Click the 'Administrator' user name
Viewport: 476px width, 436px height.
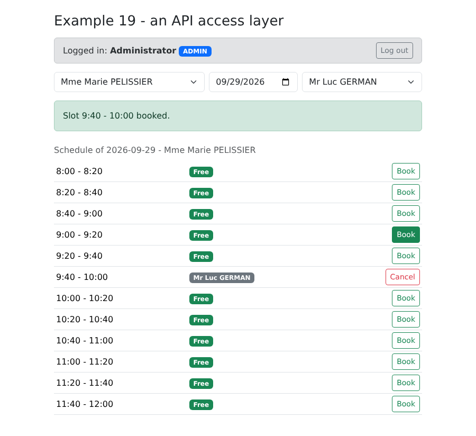tap(143, 50)
